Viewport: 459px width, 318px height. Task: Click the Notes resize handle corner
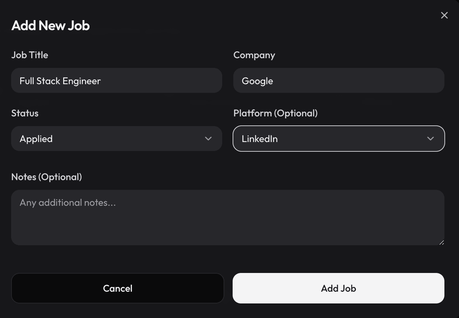tap(442, 242)
